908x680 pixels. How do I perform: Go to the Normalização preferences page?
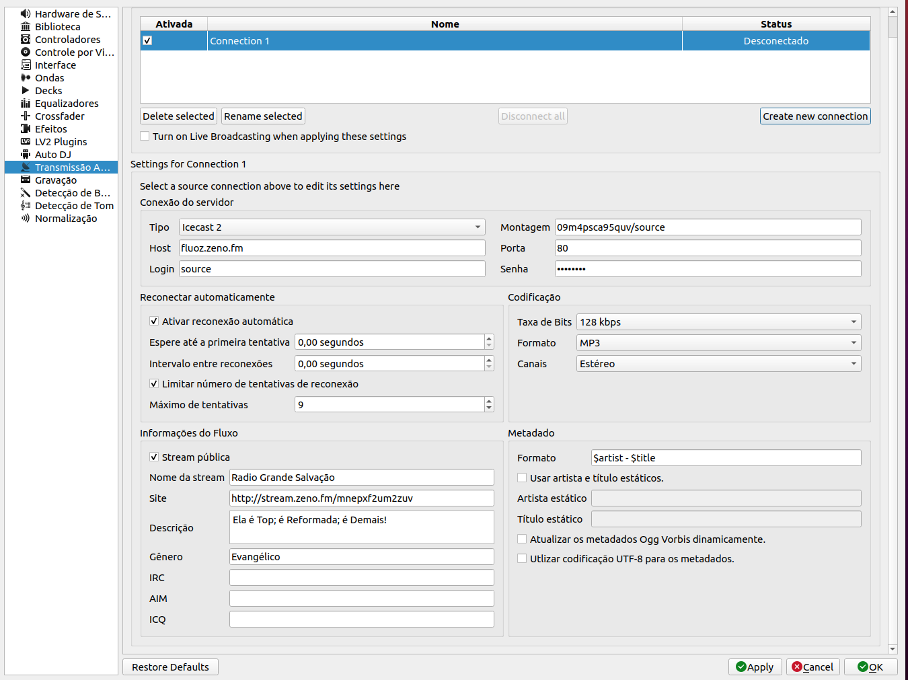tap(61, 218)
